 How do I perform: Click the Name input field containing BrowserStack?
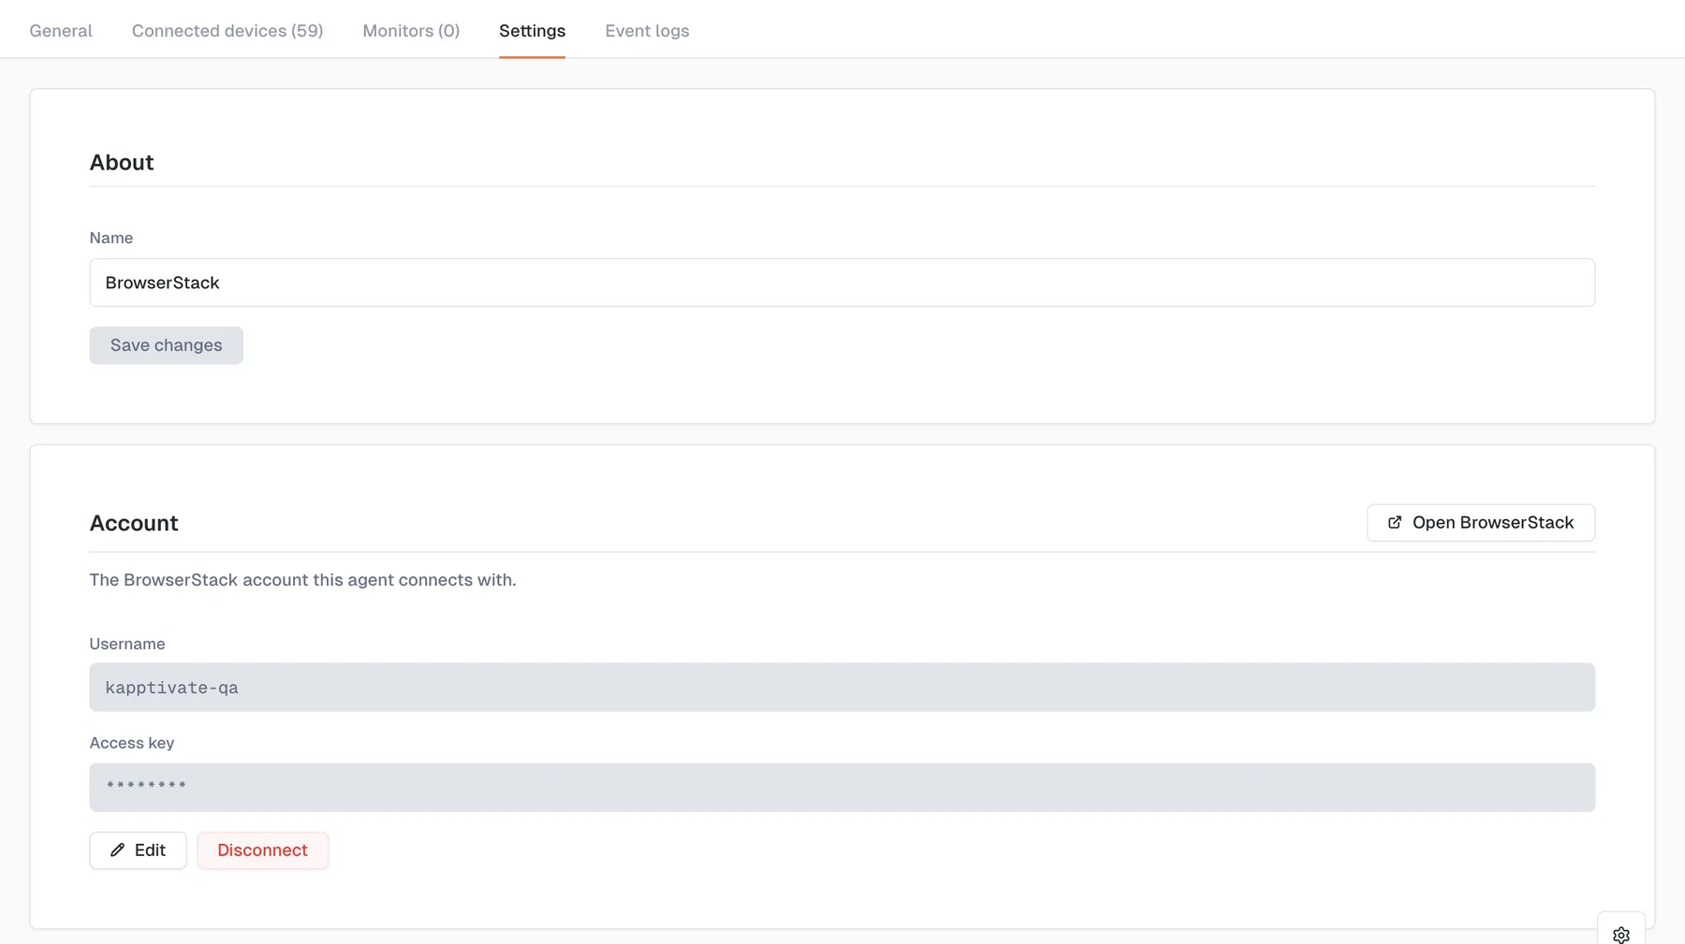coord(842,283)
